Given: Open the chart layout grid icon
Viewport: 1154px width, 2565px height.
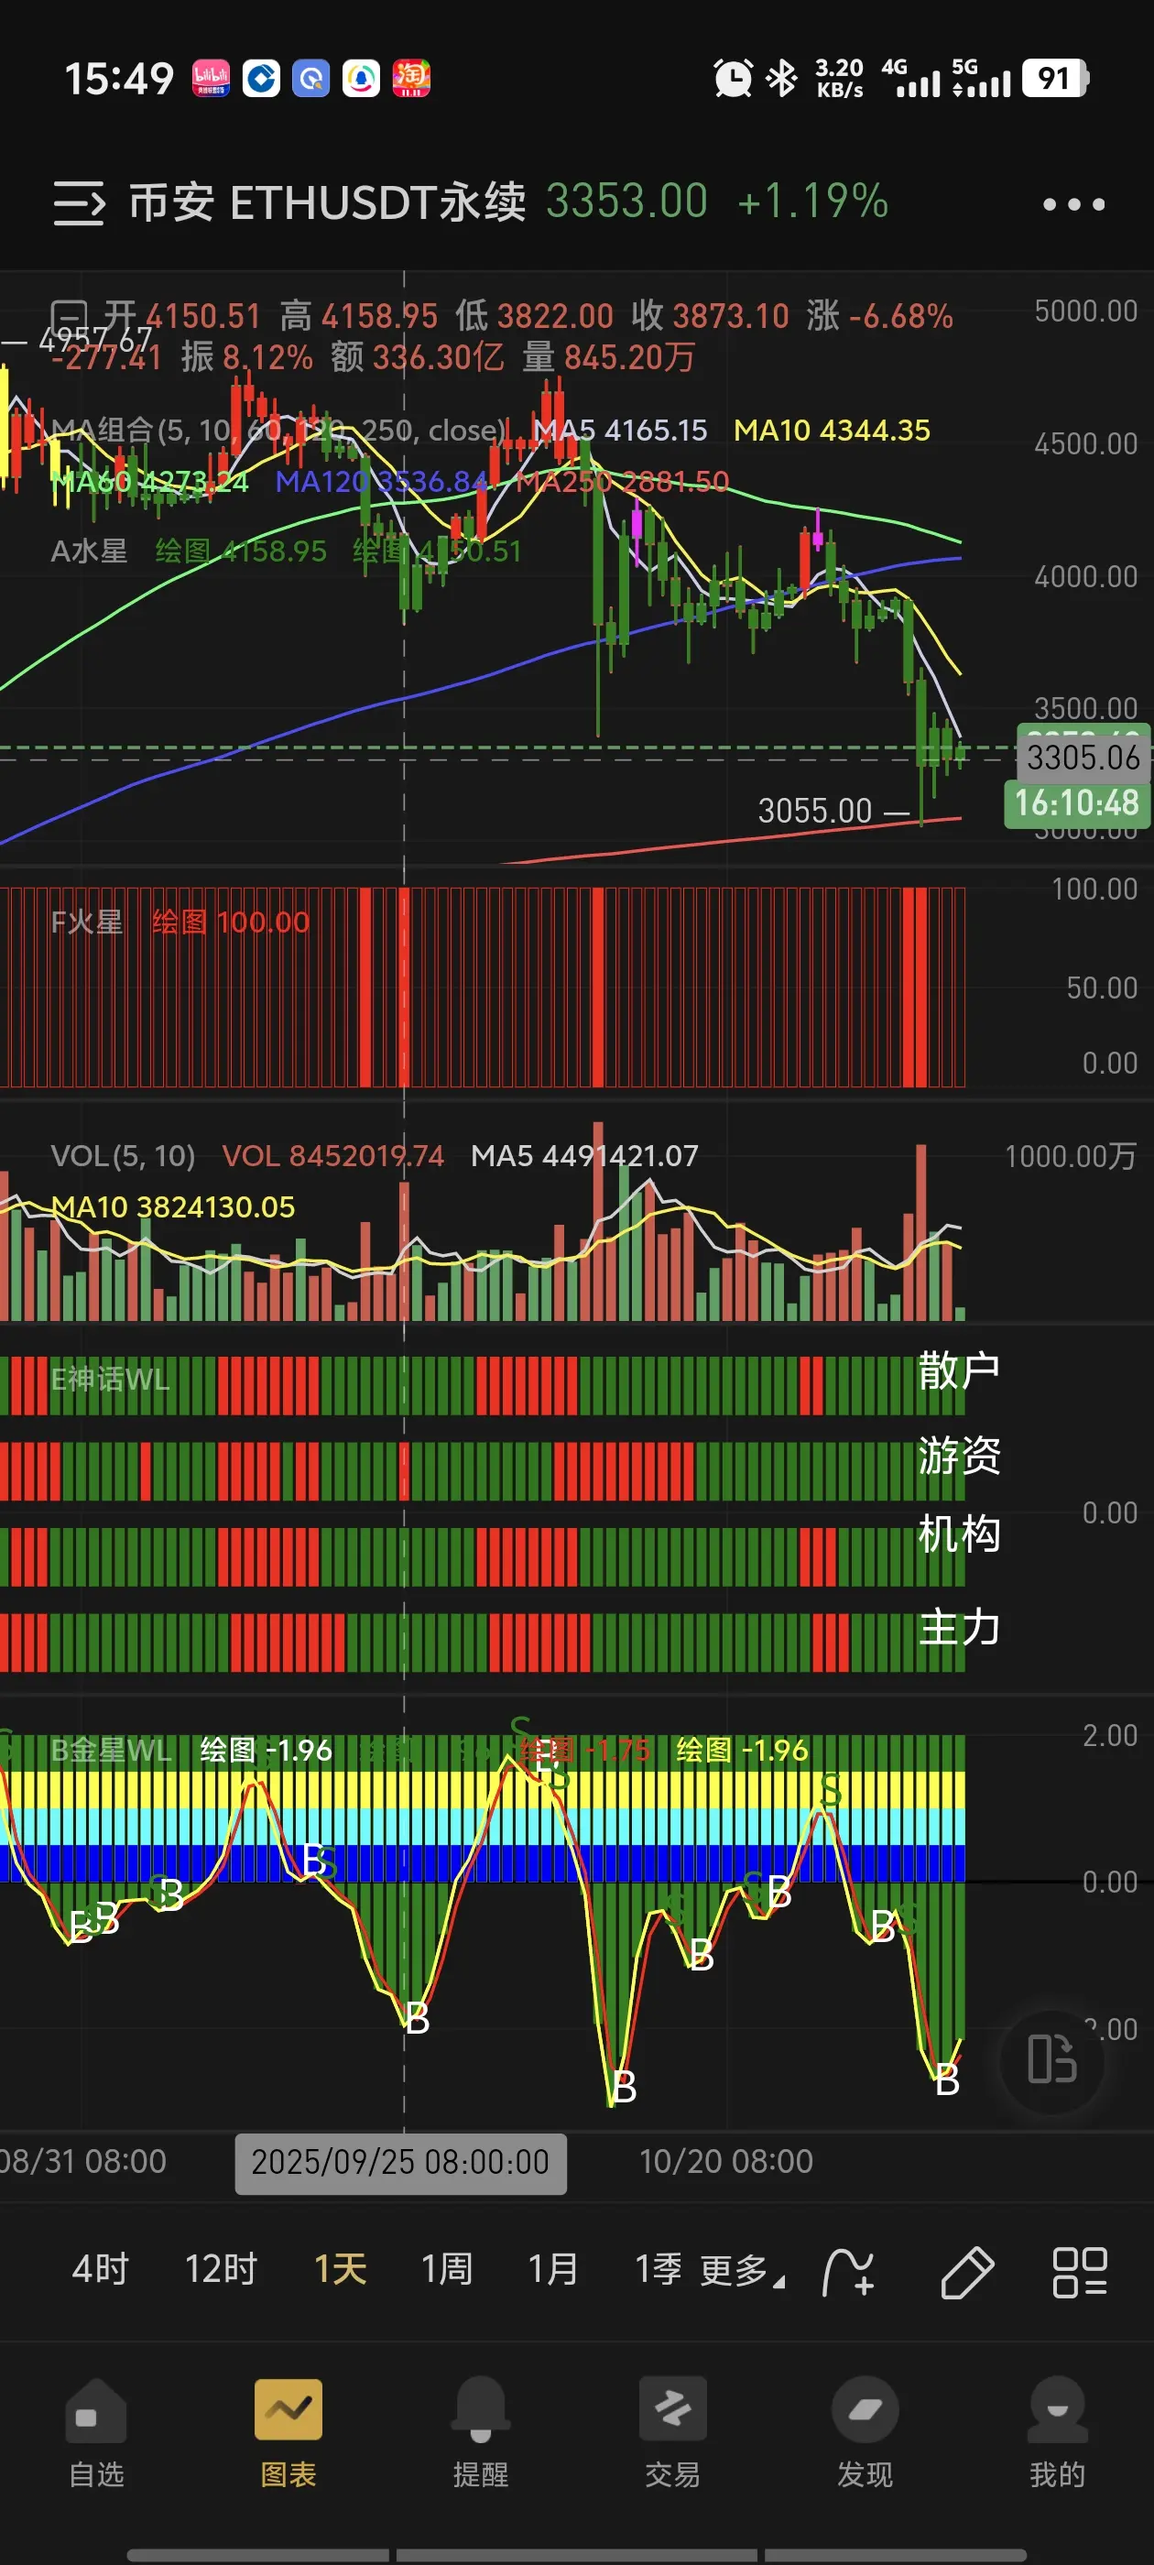Looking at the screenshot, I should [1079, 2271].
